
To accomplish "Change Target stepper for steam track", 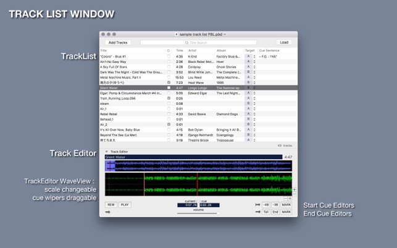I will pos(254,104).
